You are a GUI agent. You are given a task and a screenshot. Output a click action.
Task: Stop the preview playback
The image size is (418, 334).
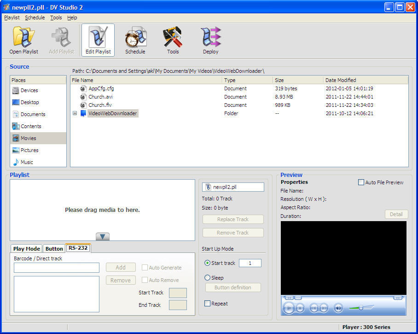pyautogui.click(x=300, y=308)
